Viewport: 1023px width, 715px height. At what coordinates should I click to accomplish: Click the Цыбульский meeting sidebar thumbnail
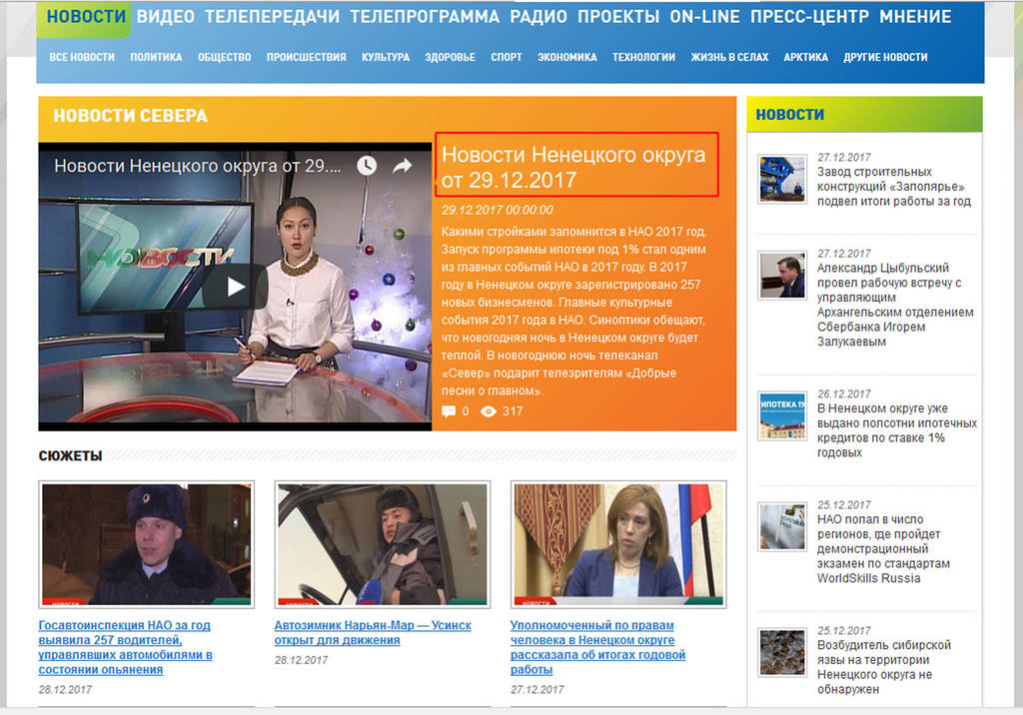coord(782,276)
